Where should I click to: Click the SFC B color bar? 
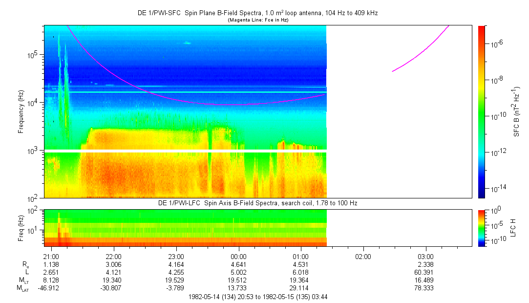(x=482, y=111)
